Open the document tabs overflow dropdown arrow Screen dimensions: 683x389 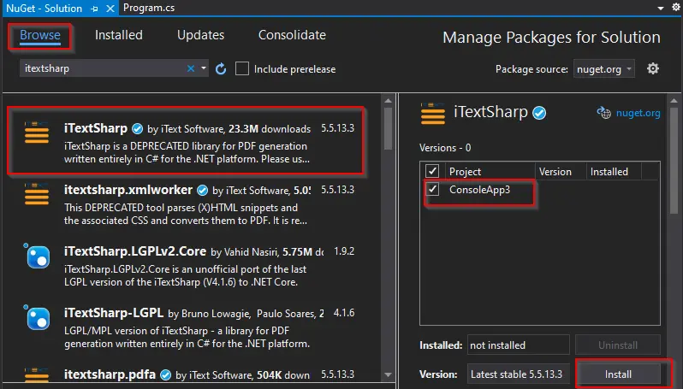[661, 9]
